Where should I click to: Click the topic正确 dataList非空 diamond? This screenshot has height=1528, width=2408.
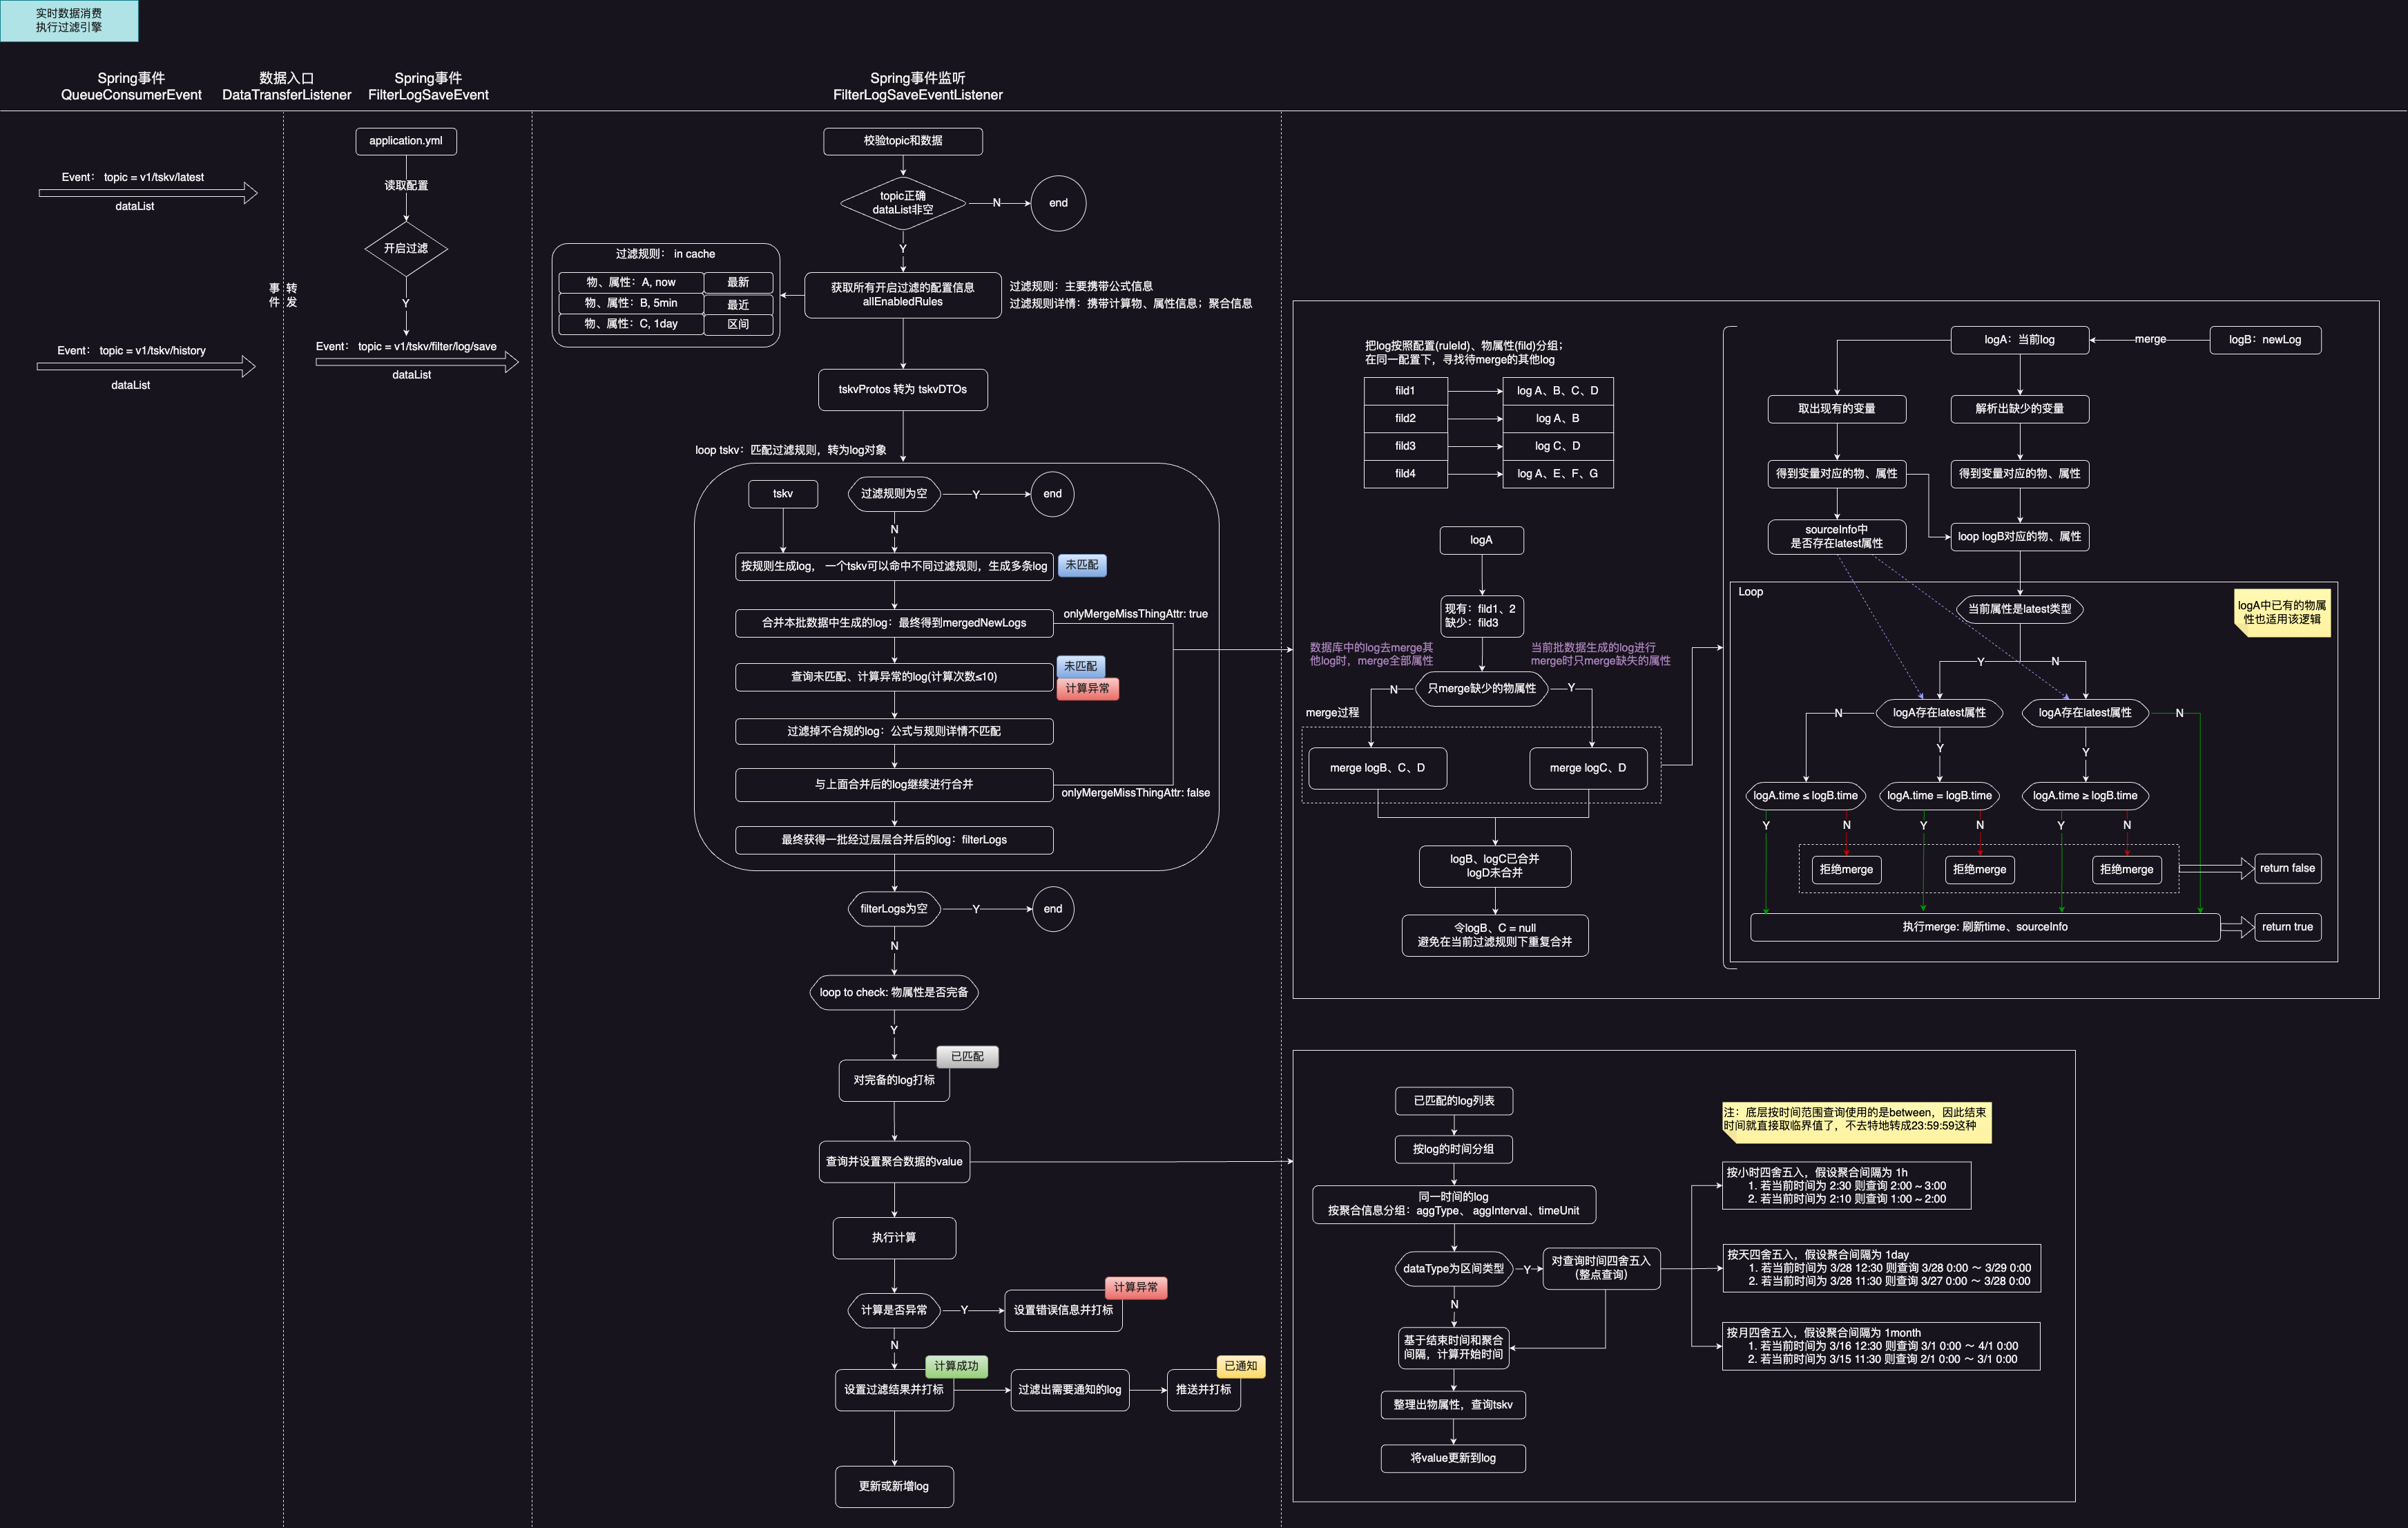coord(902,203)
